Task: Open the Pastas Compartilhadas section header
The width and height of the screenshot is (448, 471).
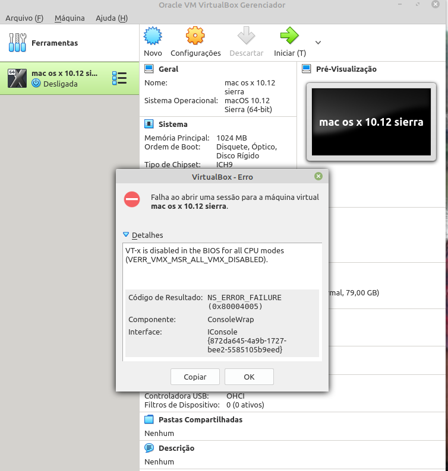Action: pos(200,419)
